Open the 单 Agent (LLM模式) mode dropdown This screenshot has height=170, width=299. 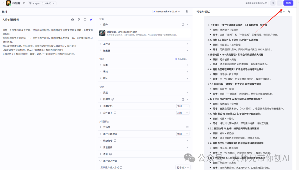click(42, 3)
